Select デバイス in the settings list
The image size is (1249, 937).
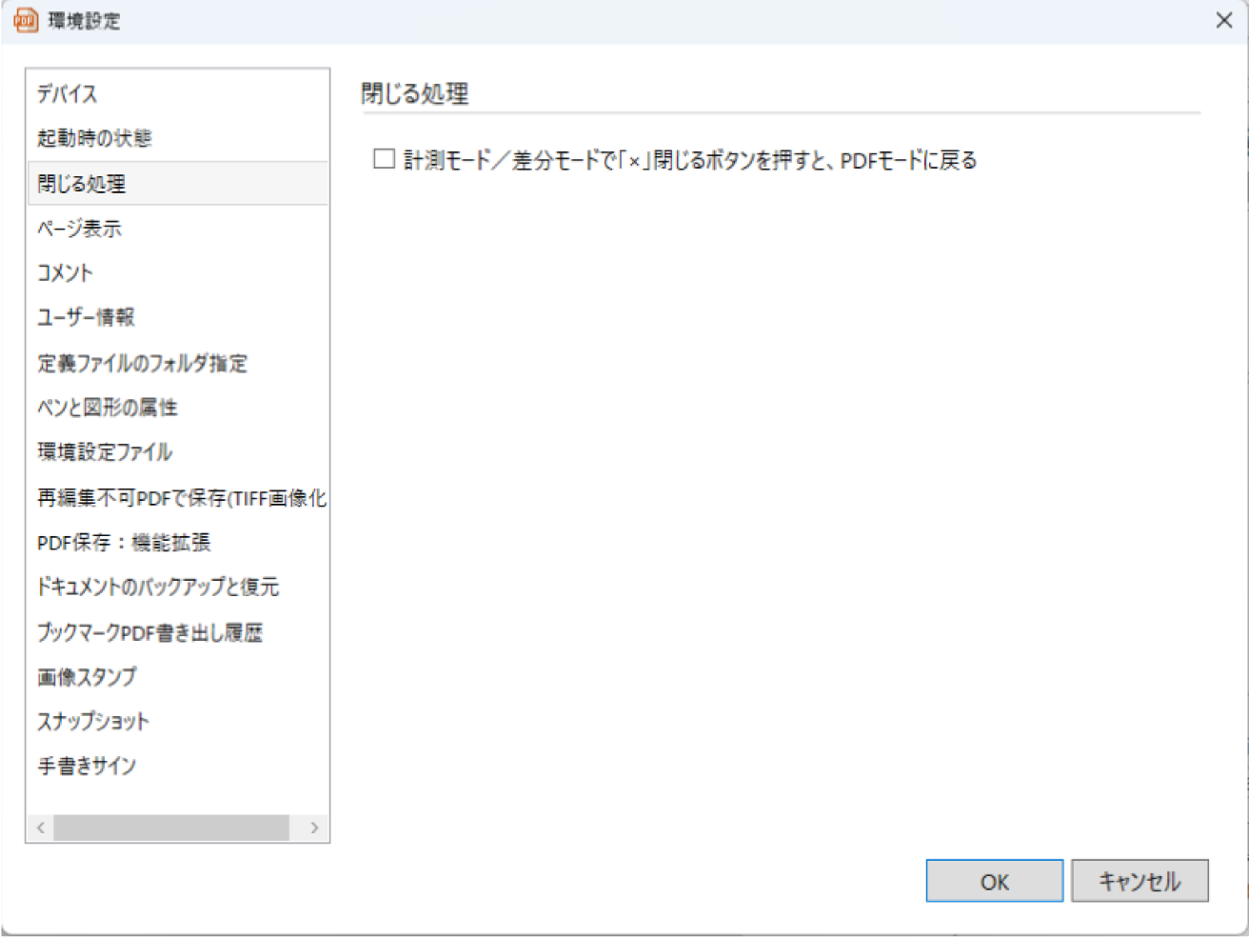(68, 94)
